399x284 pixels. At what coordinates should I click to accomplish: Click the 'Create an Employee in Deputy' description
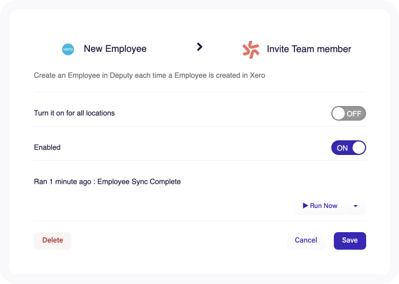(149, 75)
